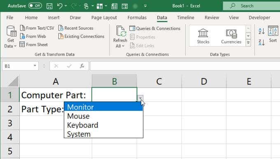The image size is (280, 159).
Task: Open the Sort dialog button
Action: [273, 34]
